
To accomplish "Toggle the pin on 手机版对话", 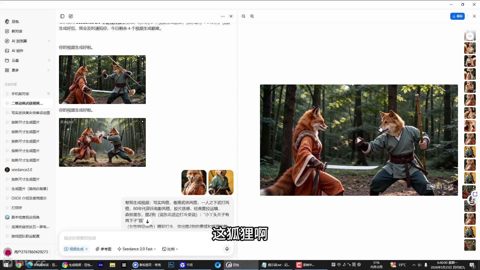I will tap(48, 94).
